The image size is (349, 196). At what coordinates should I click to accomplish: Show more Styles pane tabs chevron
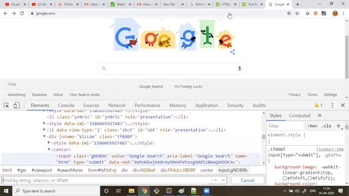coord(320,115)
